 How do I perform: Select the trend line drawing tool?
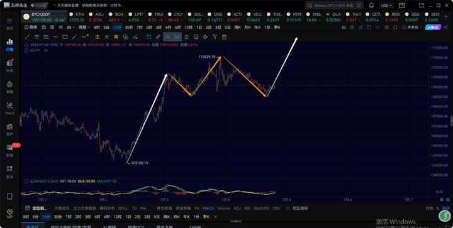(28, 37)
